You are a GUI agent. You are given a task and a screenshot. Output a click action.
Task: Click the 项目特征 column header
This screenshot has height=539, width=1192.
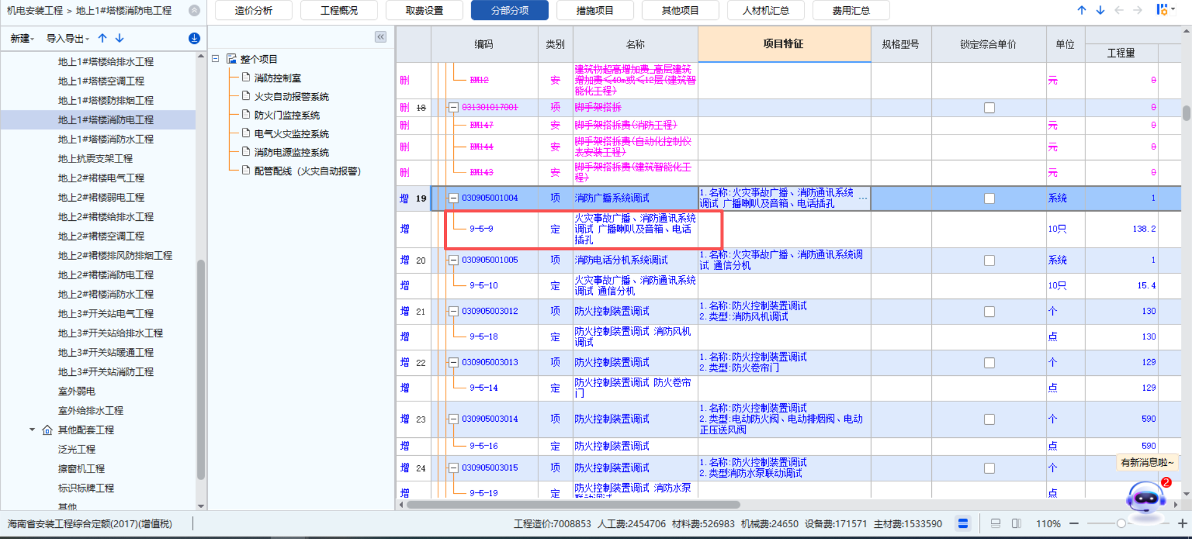pos(784,44)
